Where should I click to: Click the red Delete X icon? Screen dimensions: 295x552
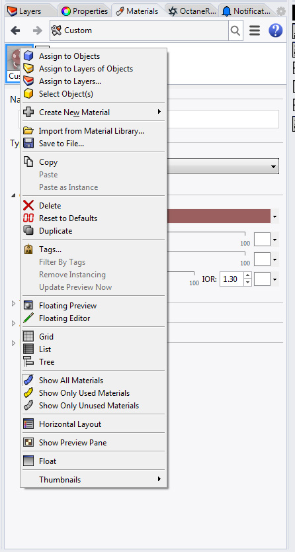click(x=28, y=206)
